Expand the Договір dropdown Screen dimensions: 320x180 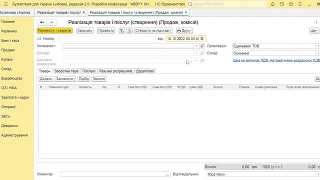coord(196,53)
